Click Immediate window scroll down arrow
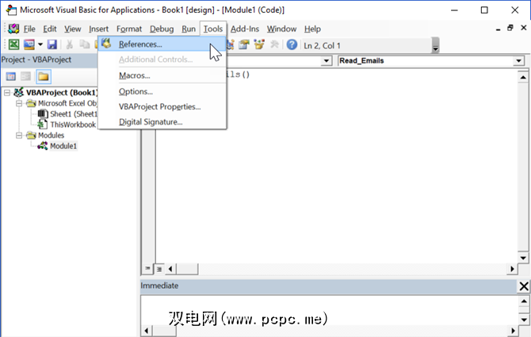Screen dimensions: 531x337 (524, 320)
